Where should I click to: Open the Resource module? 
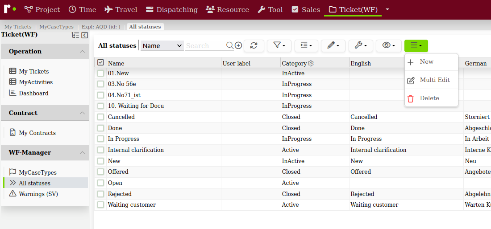click(227, 10)
